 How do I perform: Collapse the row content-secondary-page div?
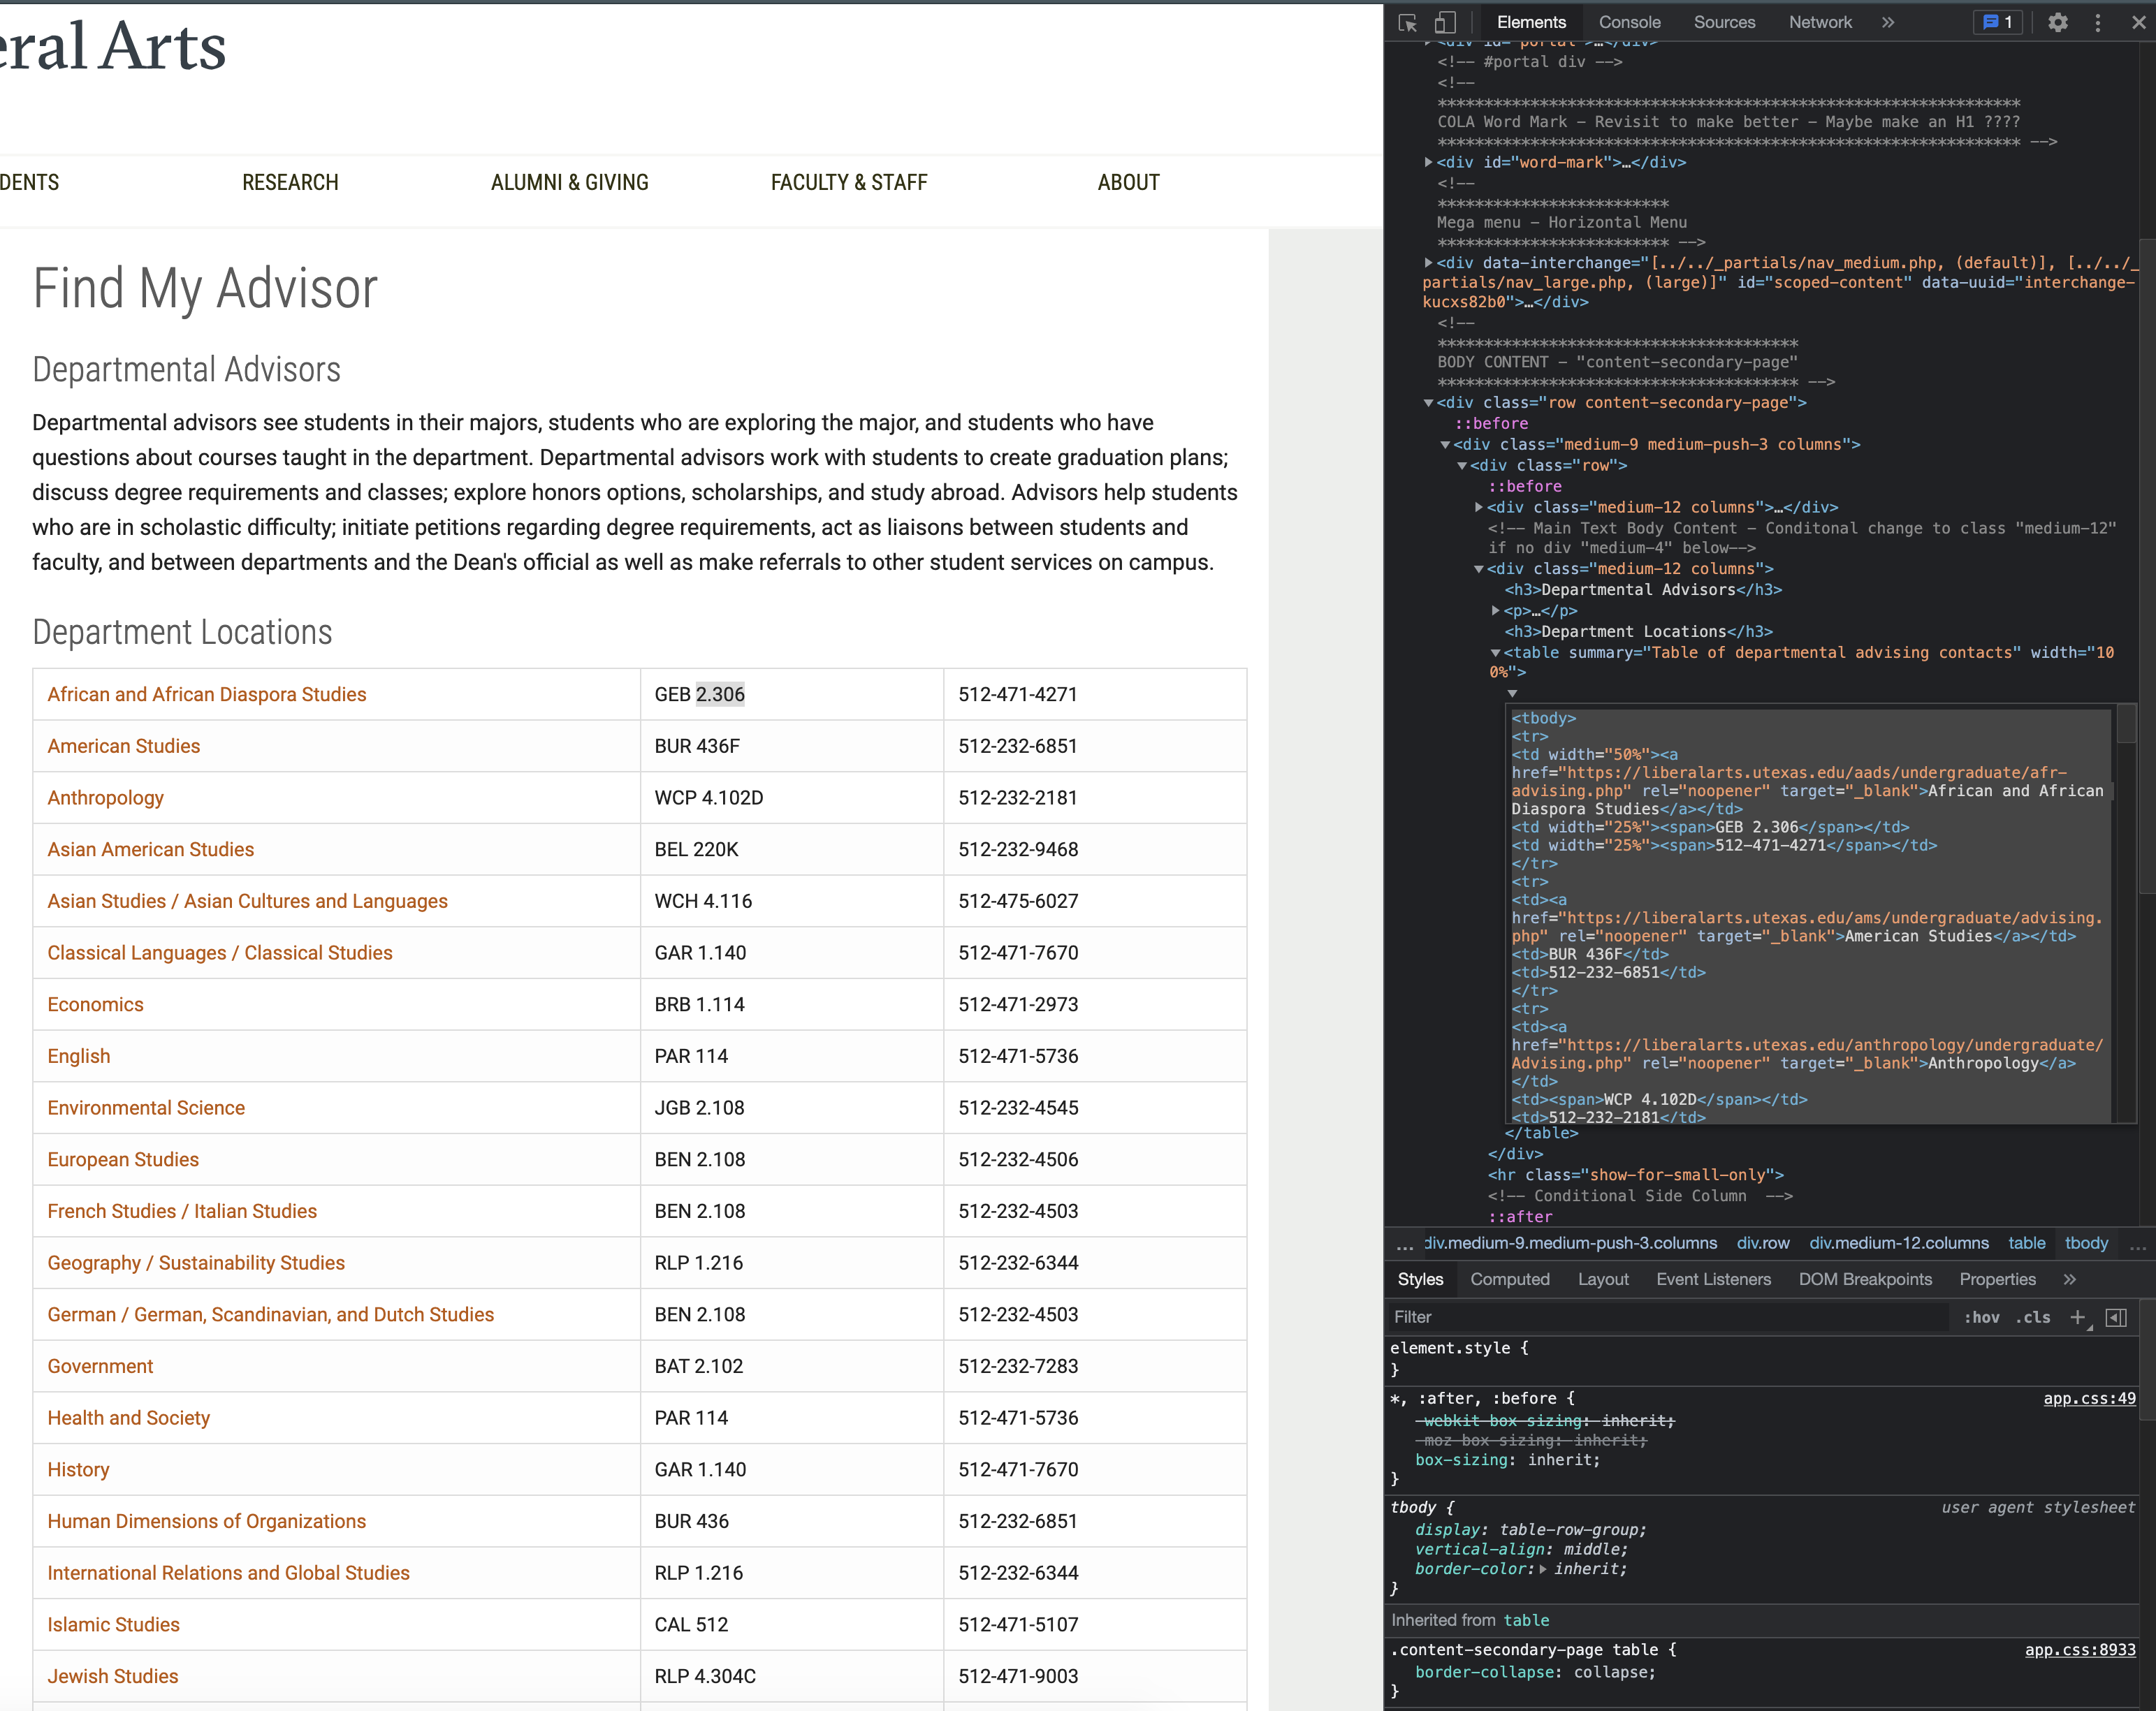(x=1428, y=403)
